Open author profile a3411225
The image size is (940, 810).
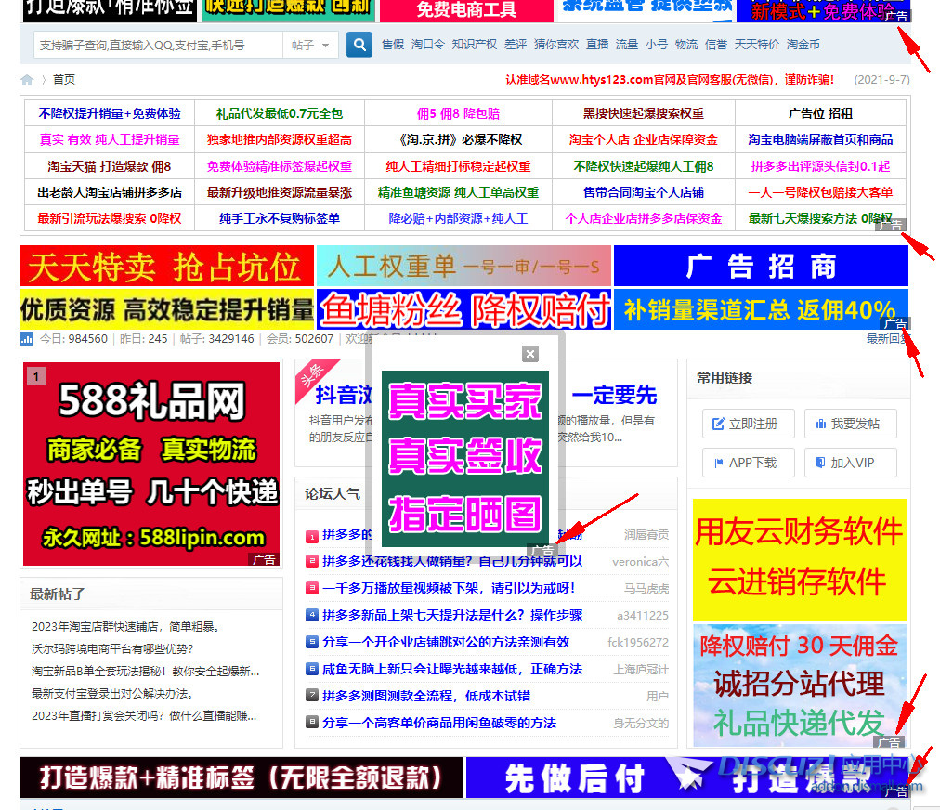(x=643, y=615)
